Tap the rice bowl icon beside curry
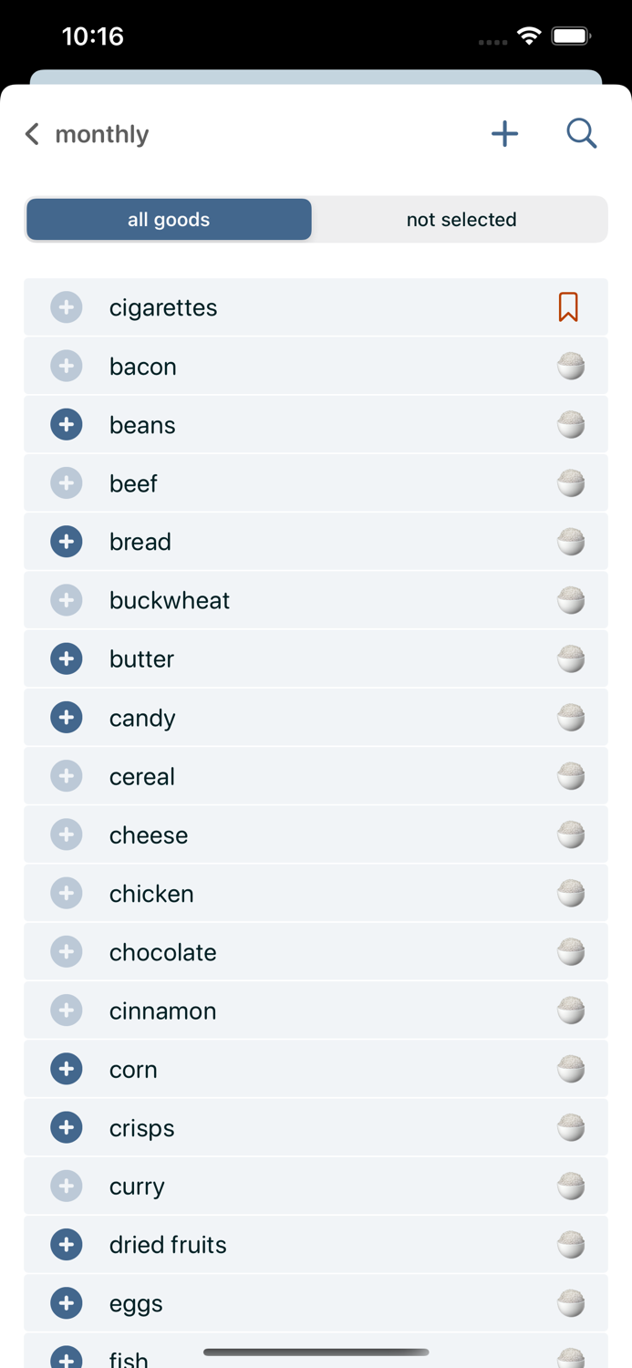632x1368 pixels. coord(571,1187)
